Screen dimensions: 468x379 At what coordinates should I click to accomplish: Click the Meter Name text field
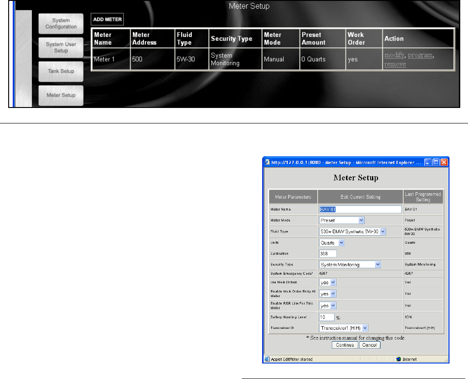coord(360,210)
